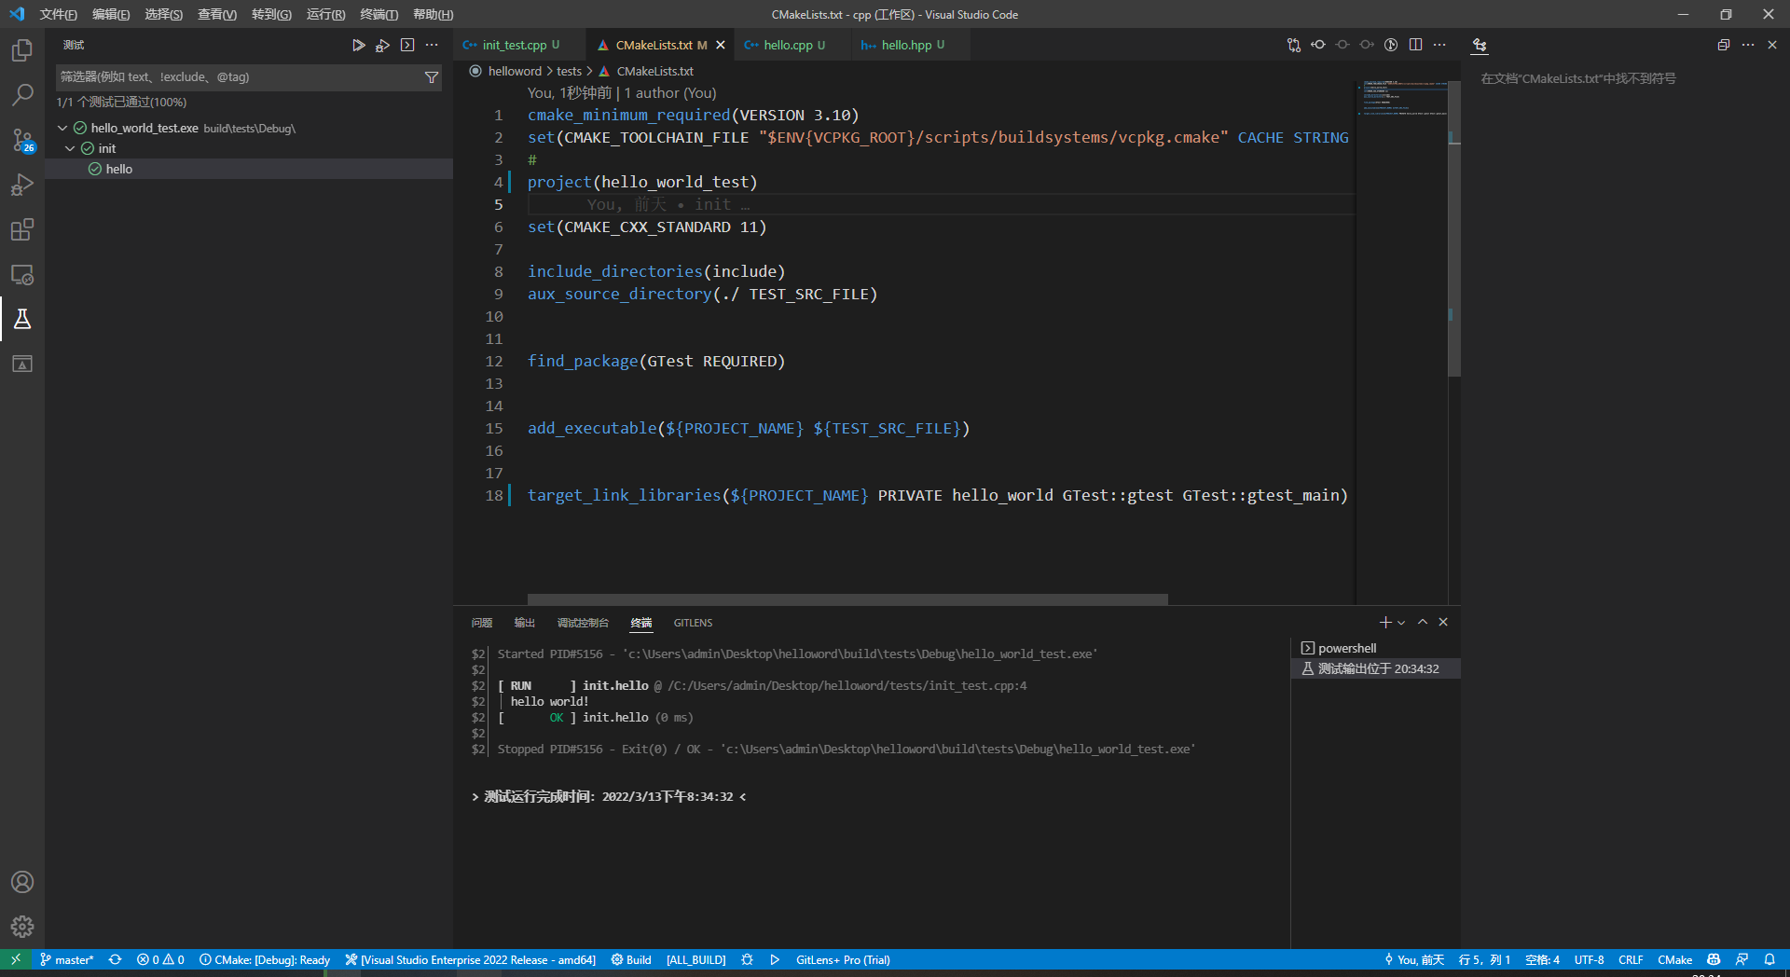The image size is (1790, 977).
Task: Collapse the init test suite node
Action: coord(70,148)
